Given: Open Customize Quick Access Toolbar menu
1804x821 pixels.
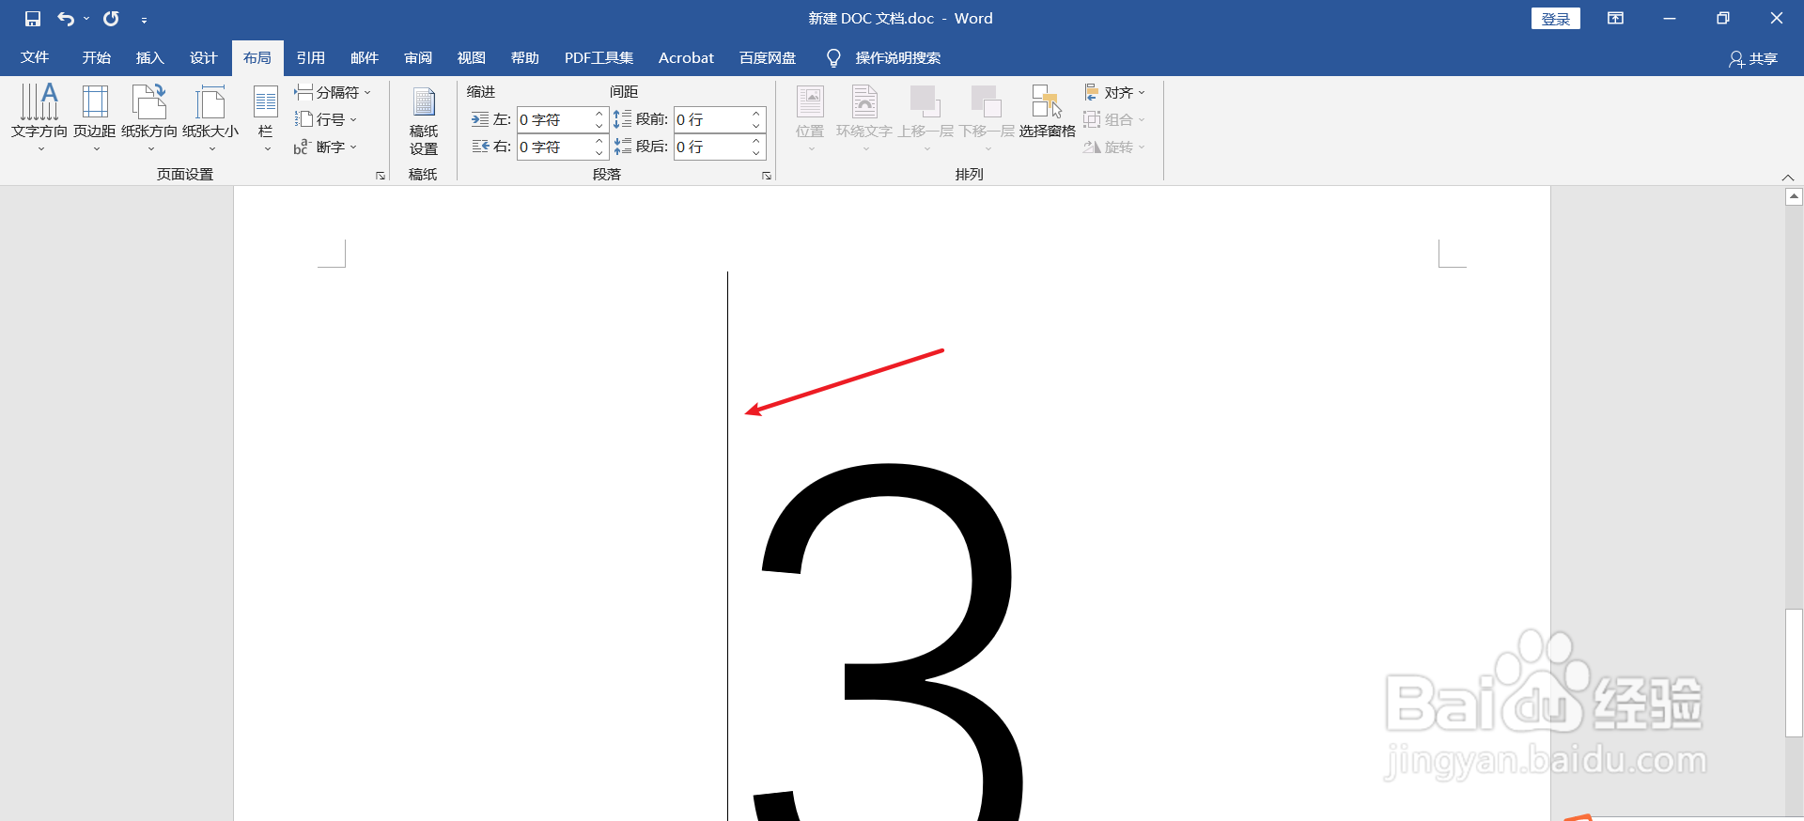Looking at the screenshot, I should click(x=144, y=20).
